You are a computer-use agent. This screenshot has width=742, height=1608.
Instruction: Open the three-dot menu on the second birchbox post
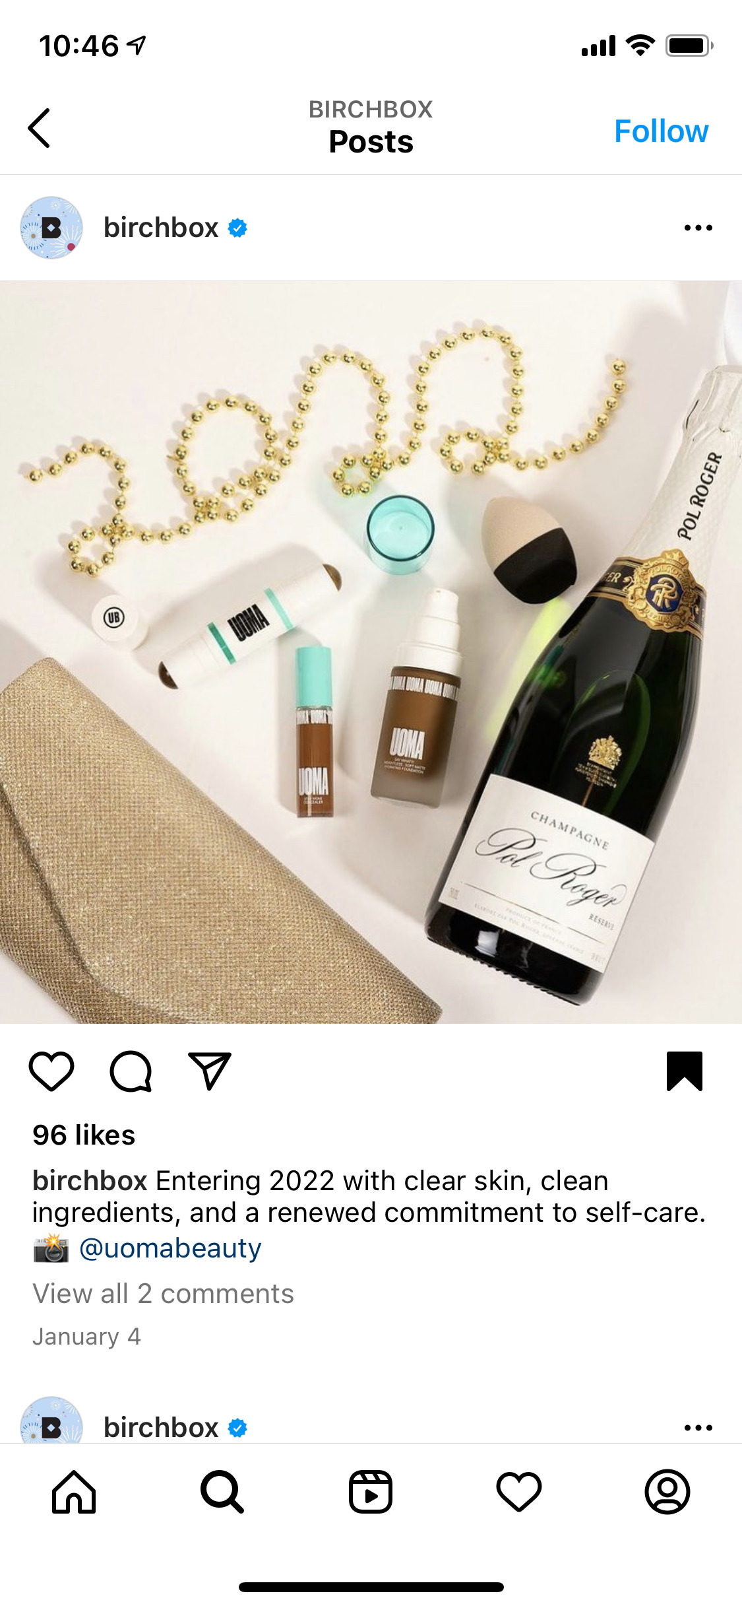click(698, 1428)
